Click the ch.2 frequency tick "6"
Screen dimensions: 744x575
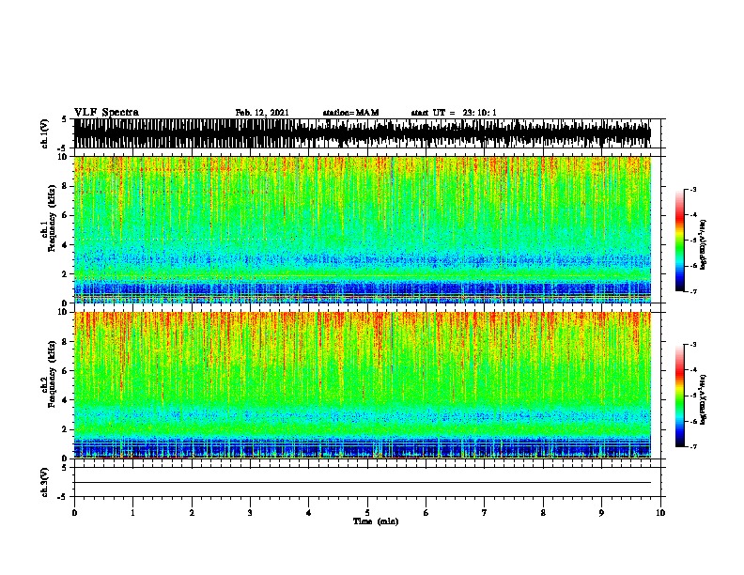point(65,370)
